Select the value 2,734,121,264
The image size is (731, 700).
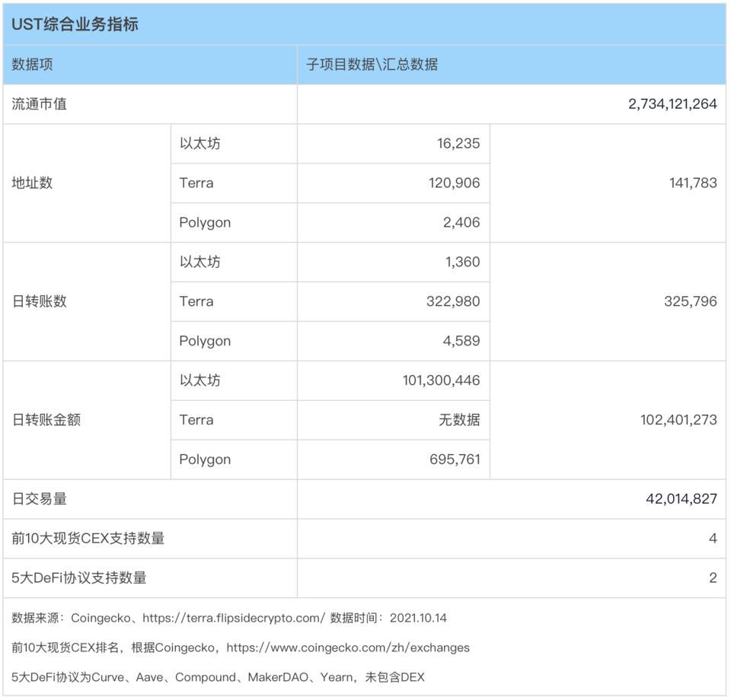tap(672, 104)
